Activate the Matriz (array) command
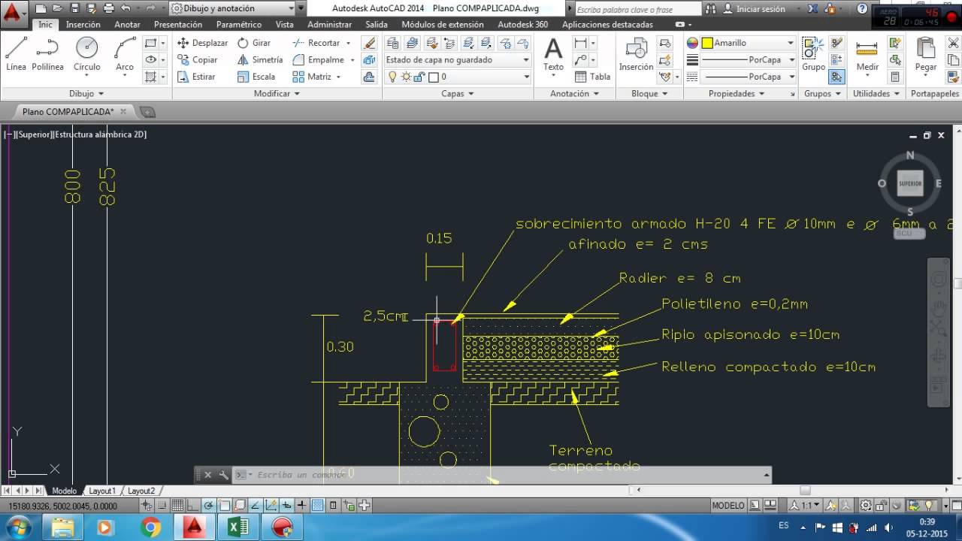962x541 pixels. point(312,77)
